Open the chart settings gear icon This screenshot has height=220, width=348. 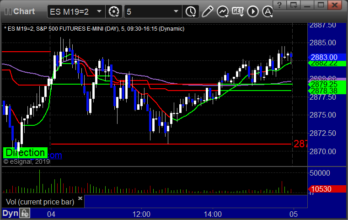pos(113,11)
